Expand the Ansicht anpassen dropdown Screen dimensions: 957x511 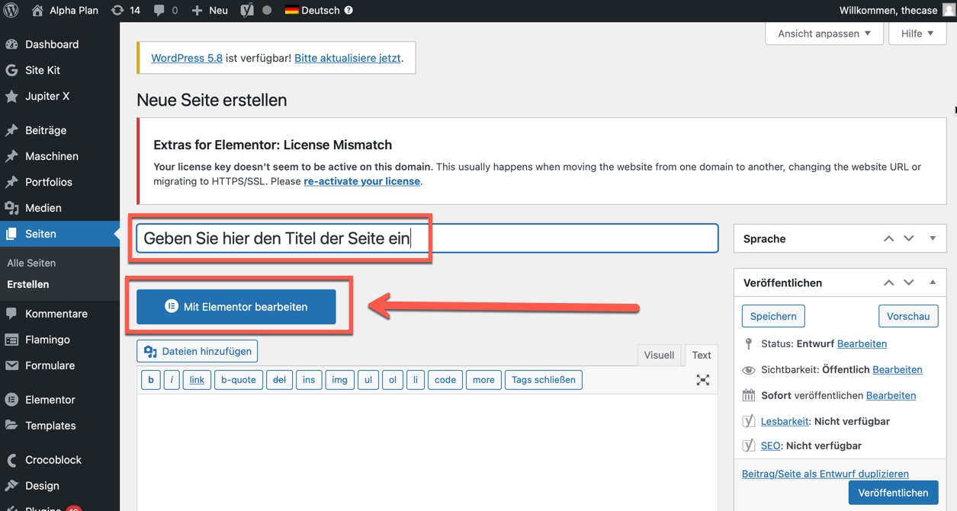[x=824, y=34]
